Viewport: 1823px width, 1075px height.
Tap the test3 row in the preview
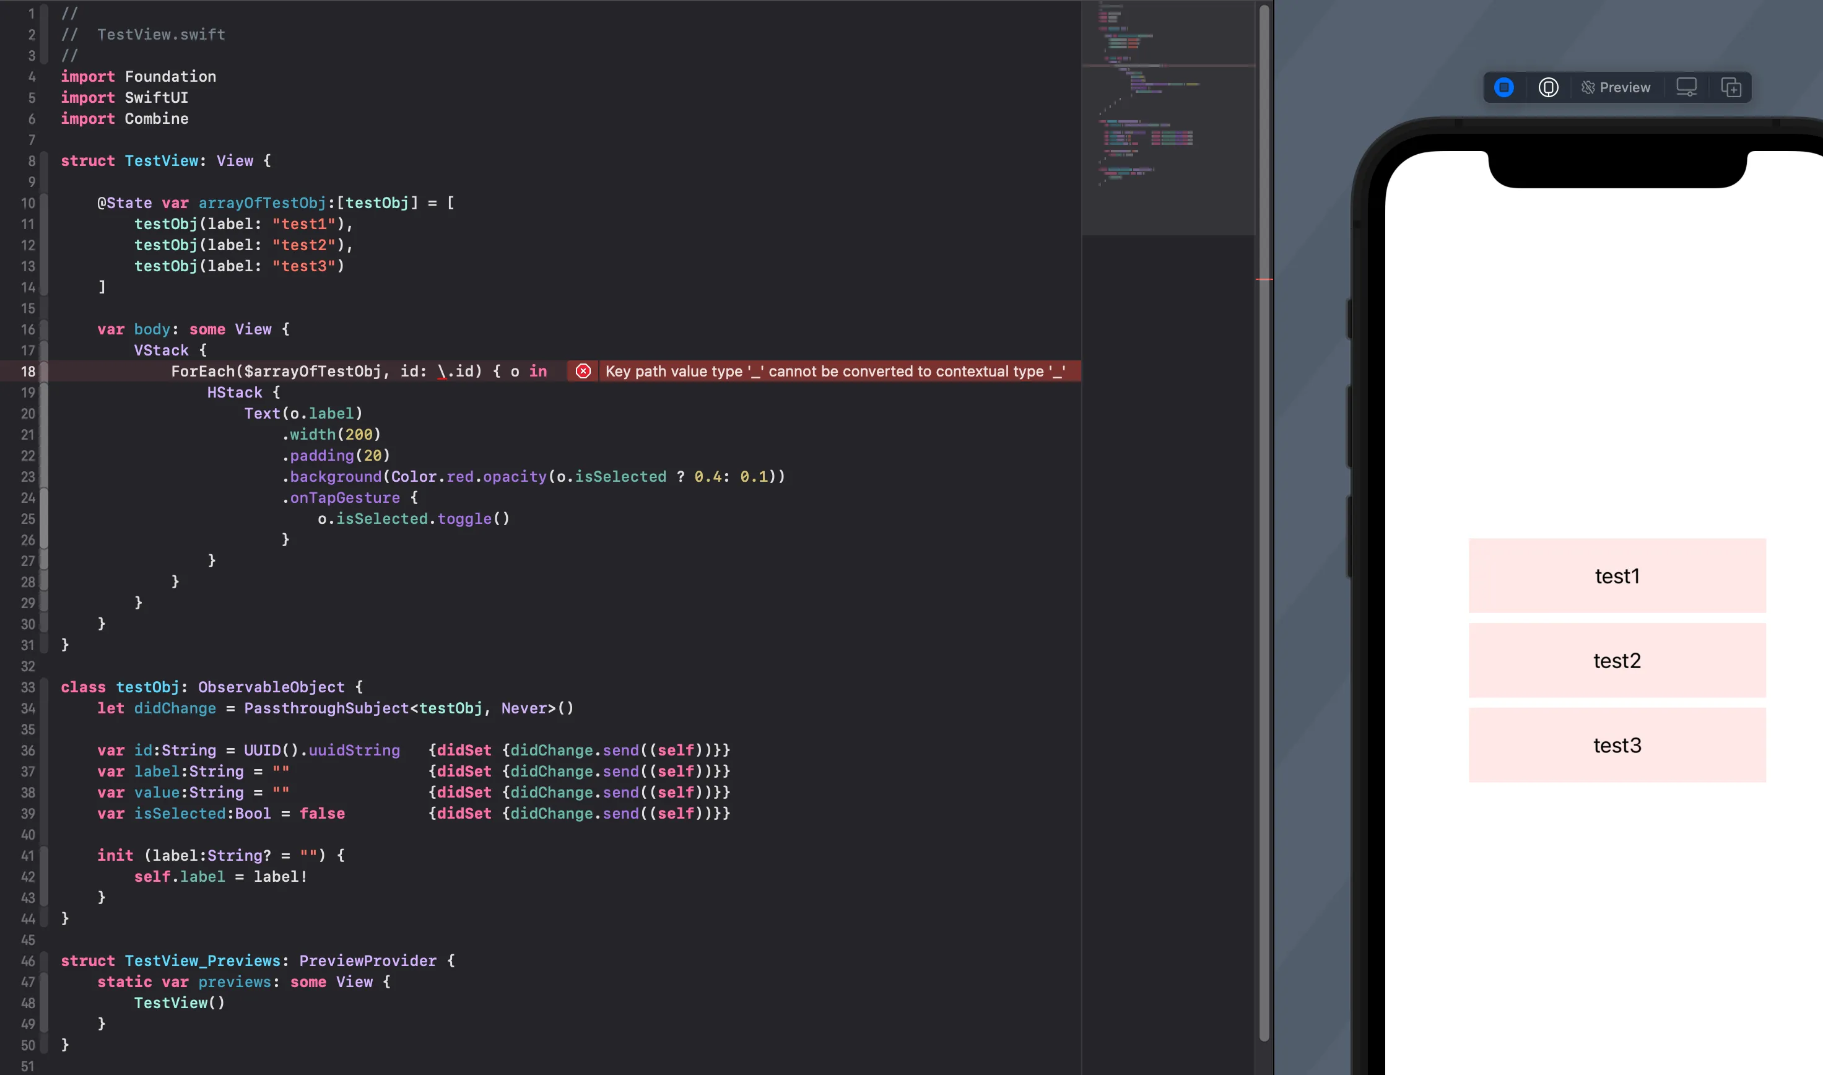1617,746
